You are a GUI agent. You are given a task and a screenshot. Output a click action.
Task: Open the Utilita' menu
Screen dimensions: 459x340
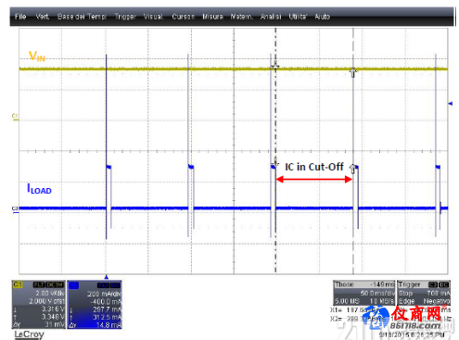point(298,17)
